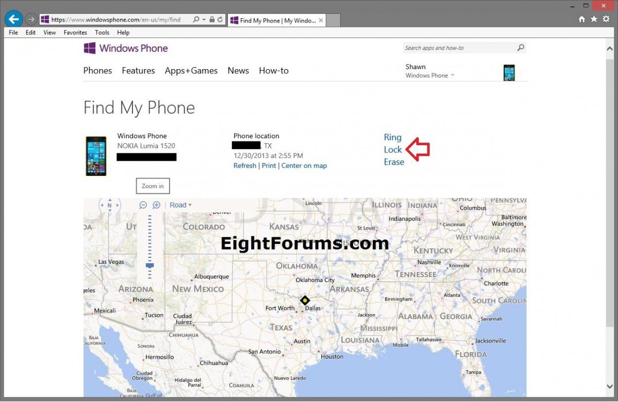Viewport: 618px width, 402px height.
Task: Navigate to Features section
Action: point(138,70)
